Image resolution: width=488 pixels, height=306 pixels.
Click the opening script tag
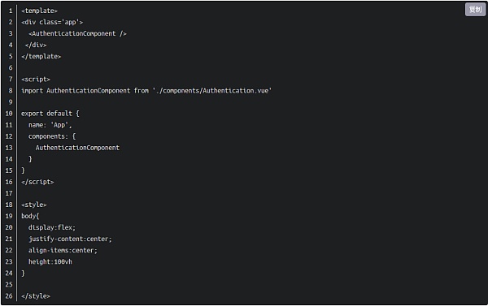(x=36, y=80)
